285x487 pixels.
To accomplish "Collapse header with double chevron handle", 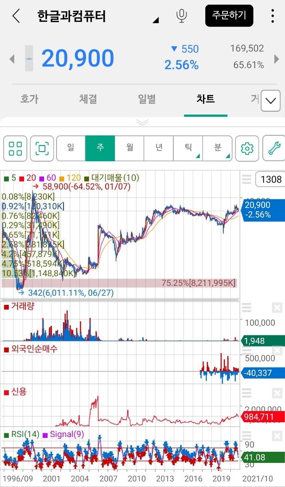I will (143, 122).
